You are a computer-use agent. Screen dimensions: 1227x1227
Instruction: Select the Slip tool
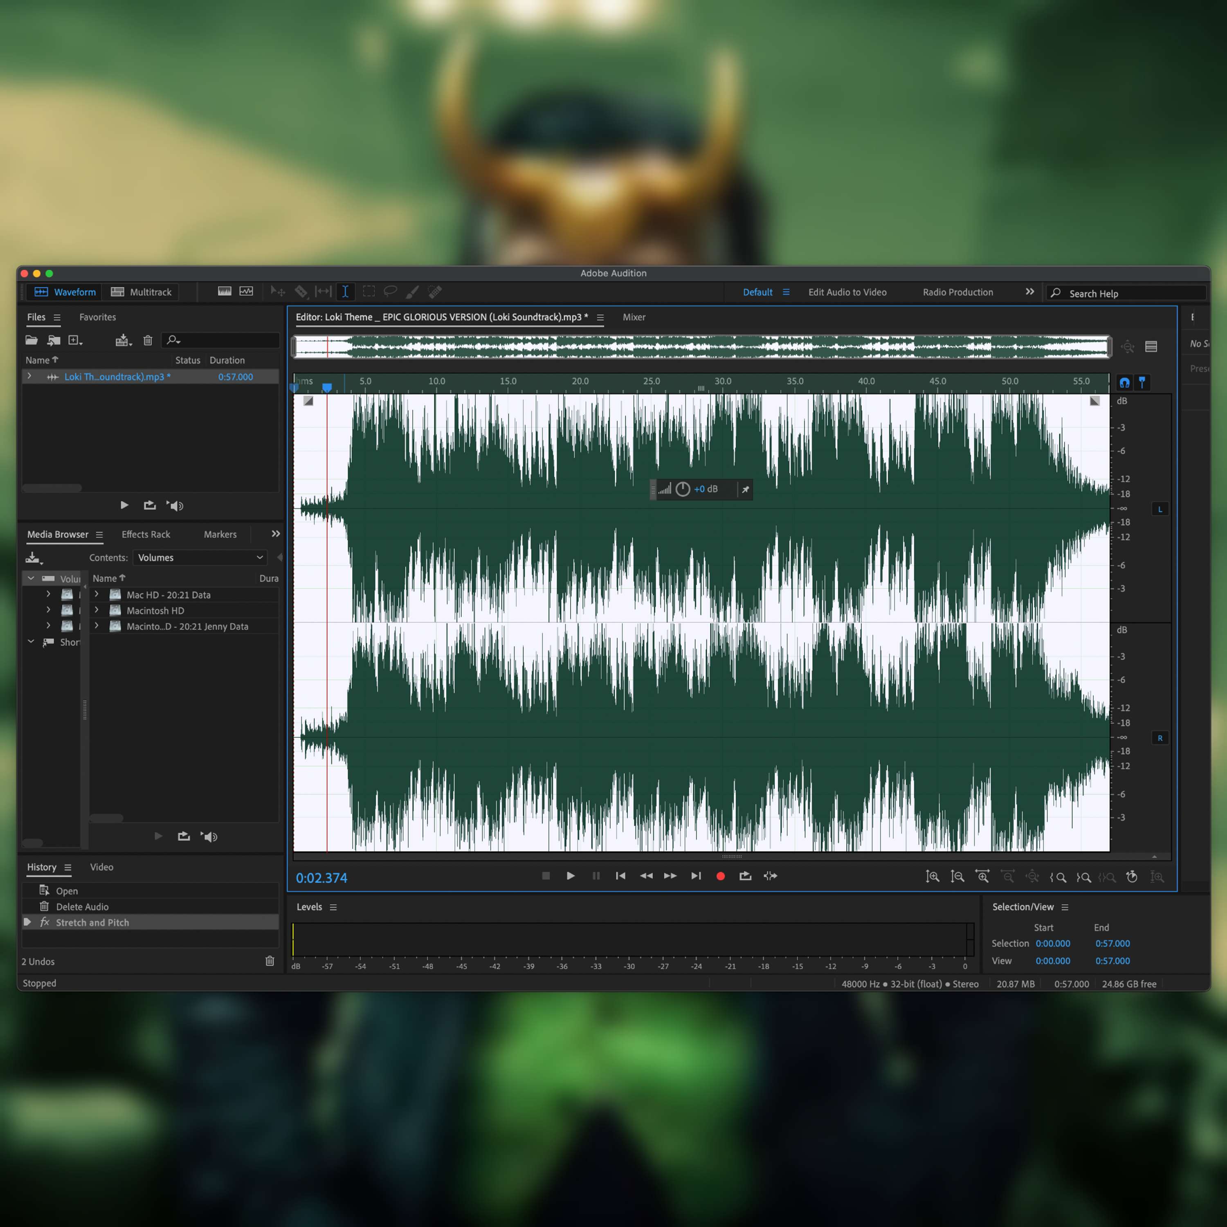[323, 292]
